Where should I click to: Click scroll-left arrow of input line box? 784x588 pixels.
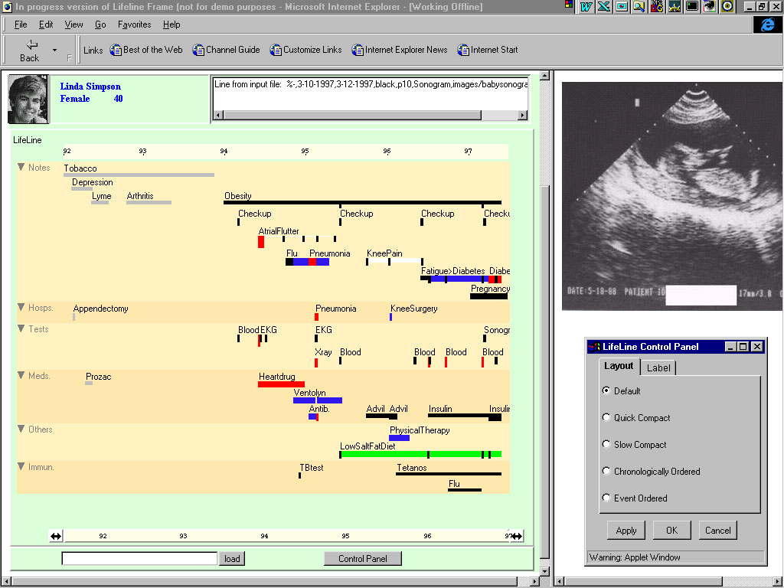[x=218, y=115]
